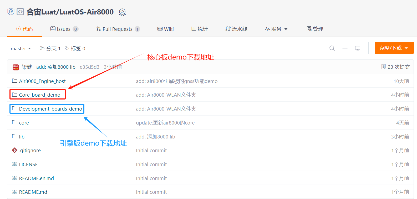This screenshot has width=417, height=199.
Task: View 23 次提交 commit history
Action: [399, 67]
